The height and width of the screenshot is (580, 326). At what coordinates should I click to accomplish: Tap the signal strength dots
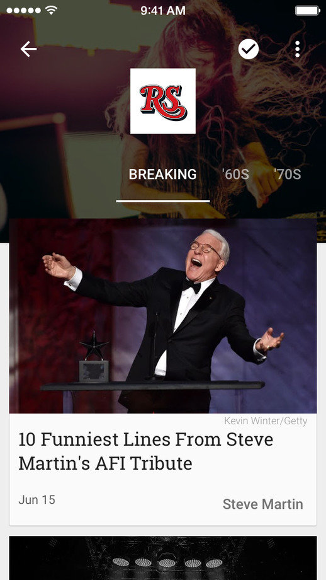[24, 11]
